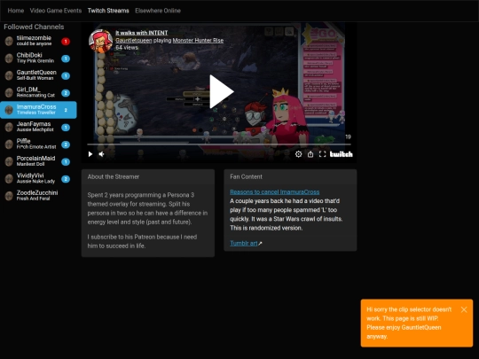Open the Home navigation item

coord(16,11)
